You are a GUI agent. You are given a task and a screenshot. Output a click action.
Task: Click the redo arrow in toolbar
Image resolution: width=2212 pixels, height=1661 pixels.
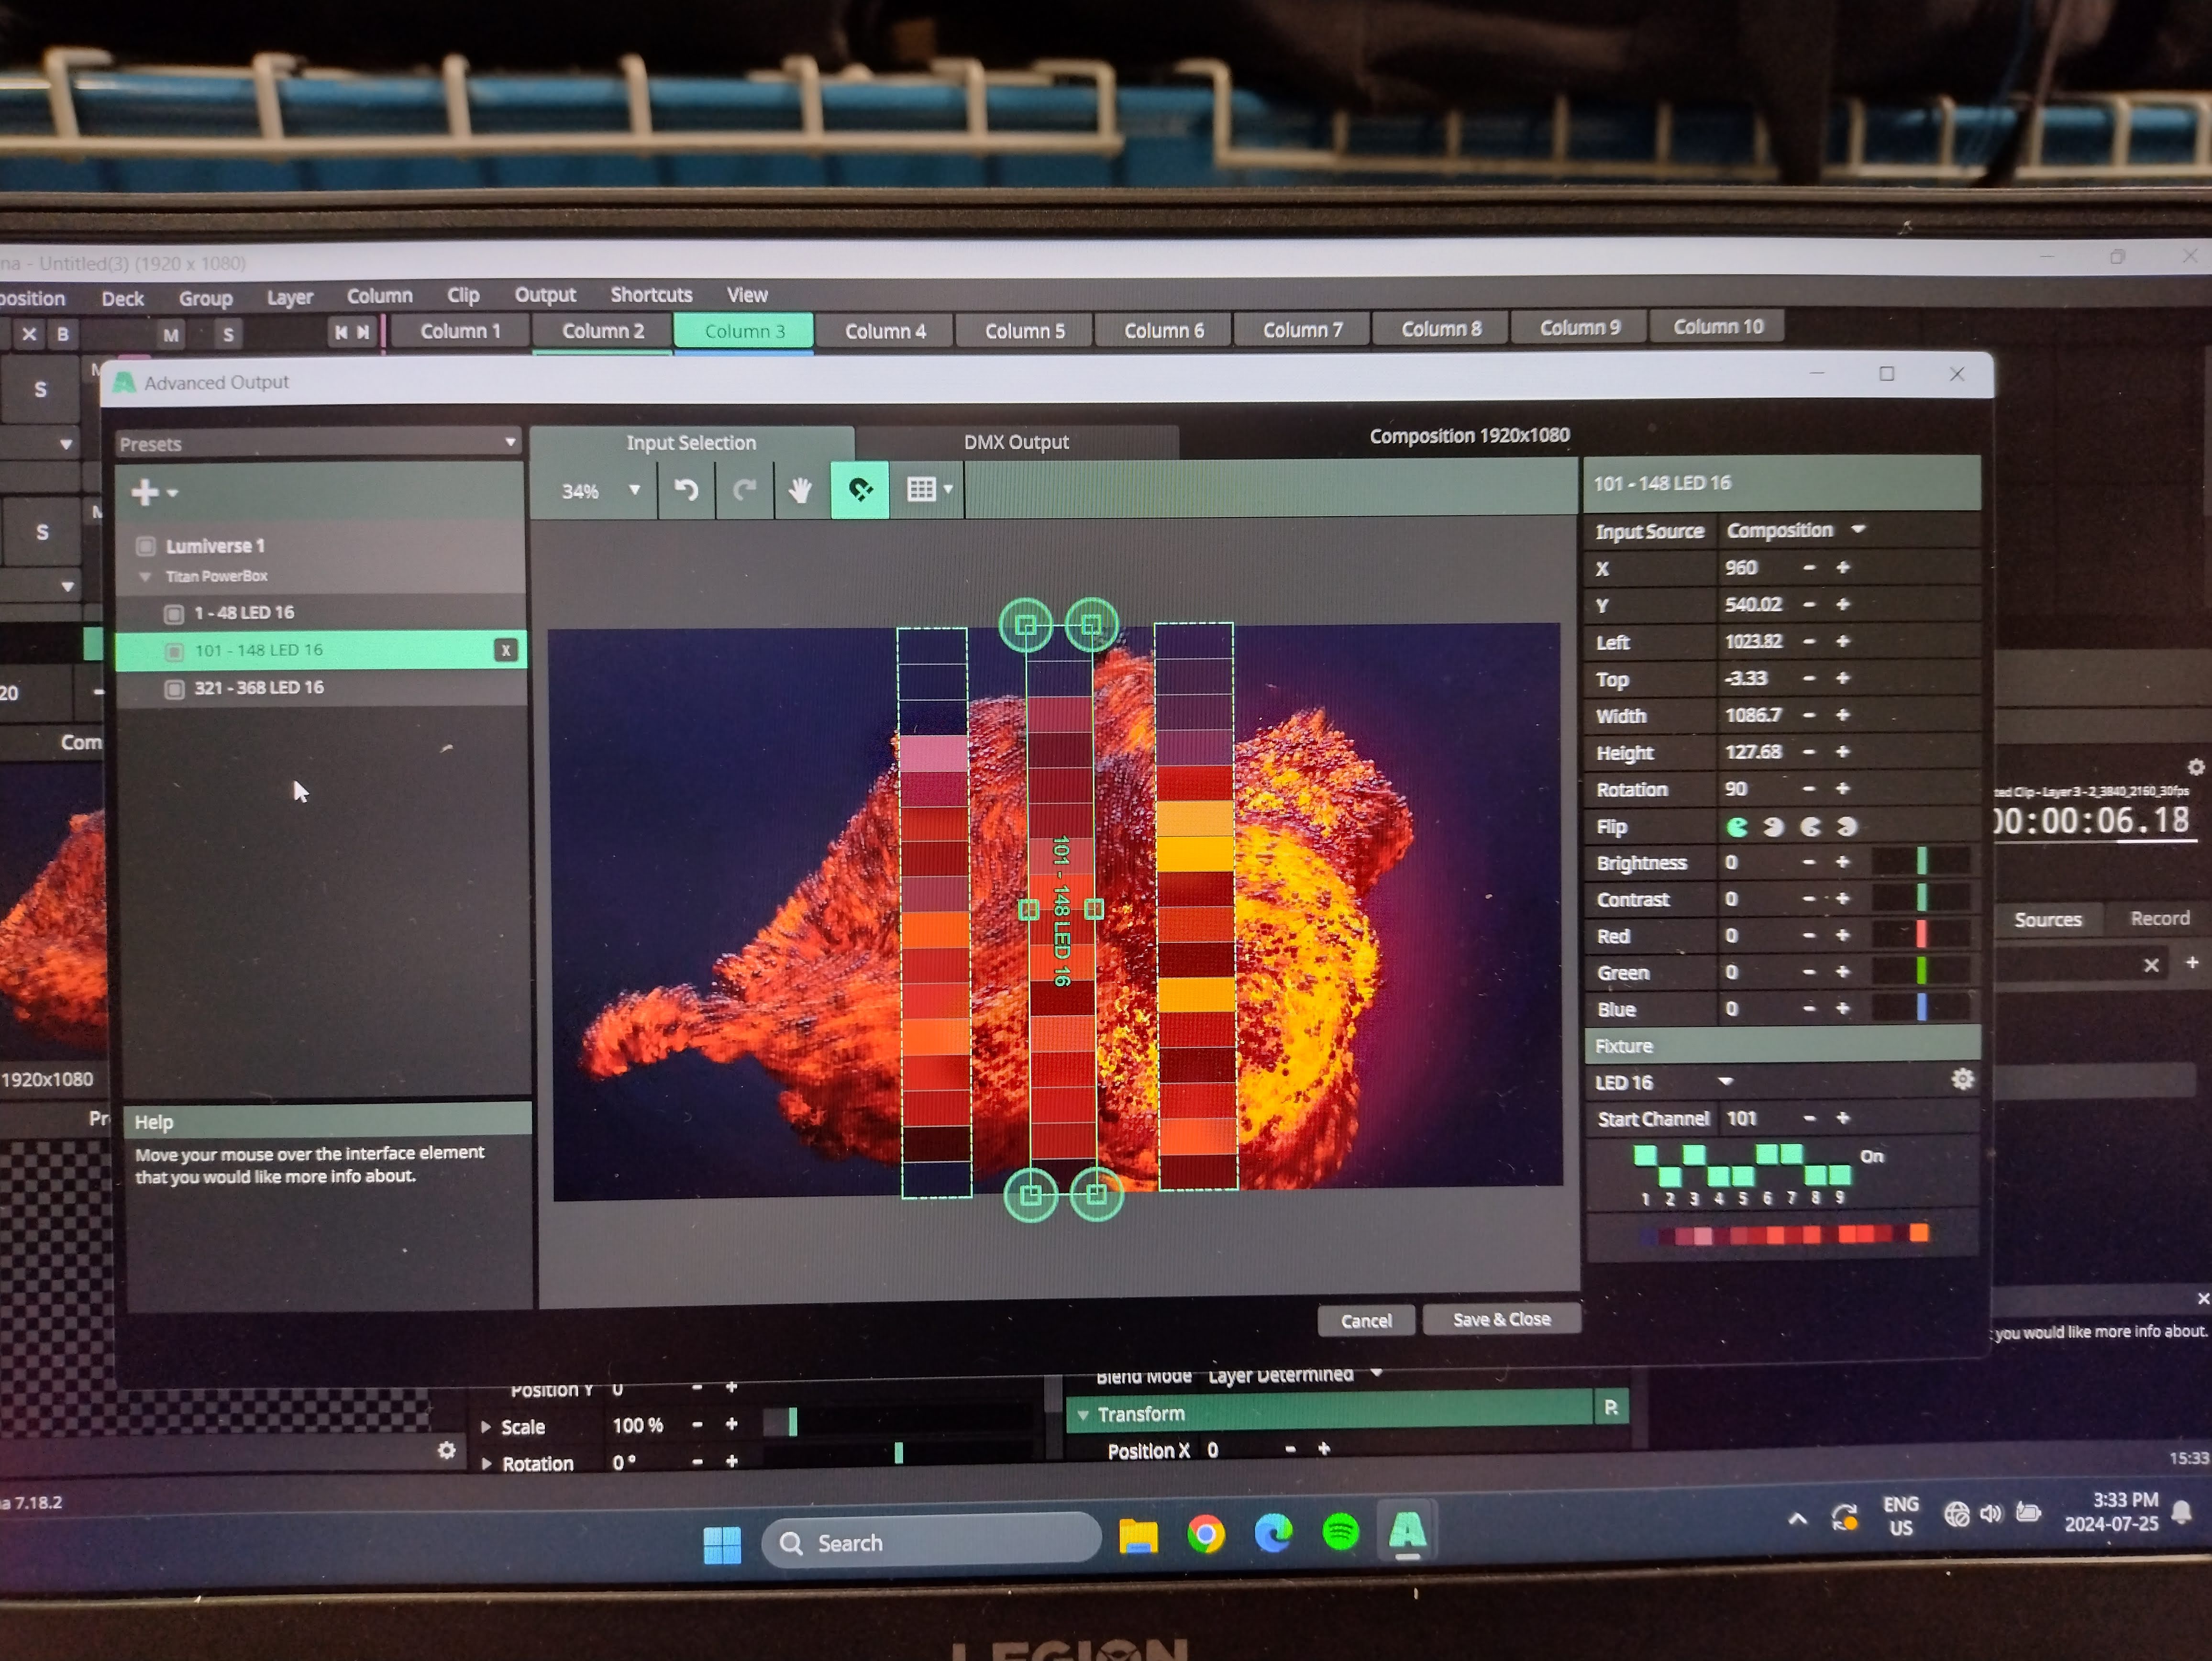745,490
